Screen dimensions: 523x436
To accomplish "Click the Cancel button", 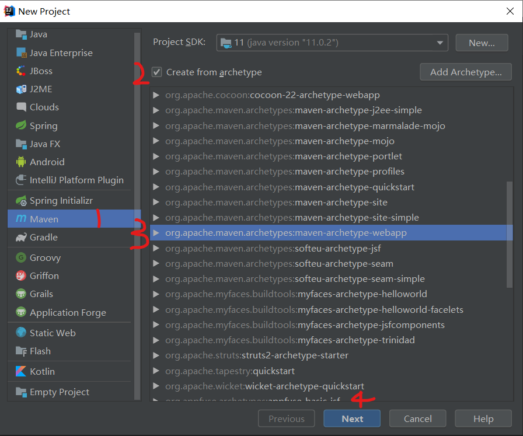I will (417, 418).
